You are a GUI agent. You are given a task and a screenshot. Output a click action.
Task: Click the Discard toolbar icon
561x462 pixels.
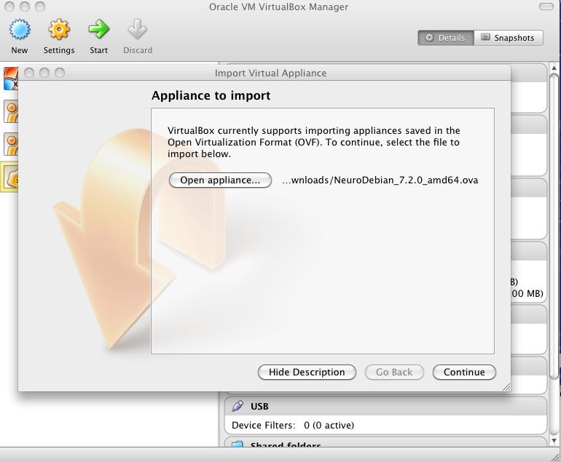138,30
